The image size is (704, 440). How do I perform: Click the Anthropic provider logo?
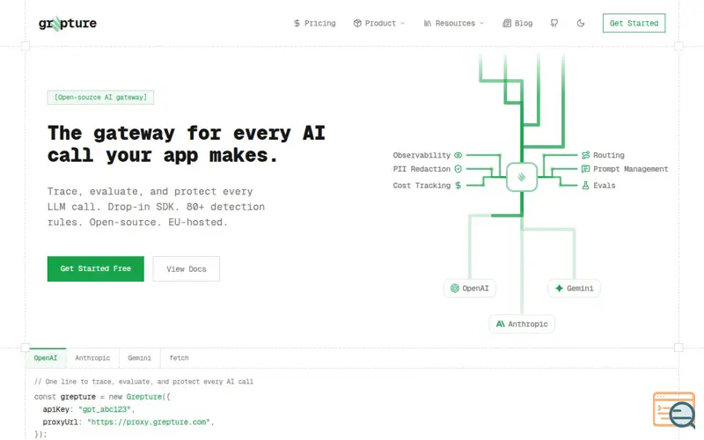pos(500,324)
